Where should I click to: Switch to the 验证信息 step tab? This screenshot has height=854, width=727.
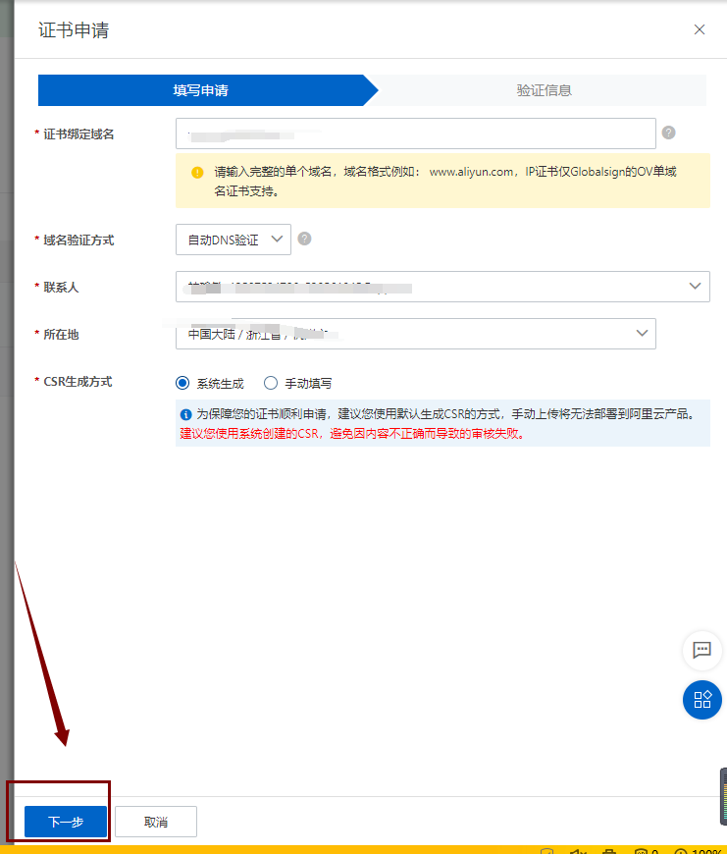[x=544, y=90]
